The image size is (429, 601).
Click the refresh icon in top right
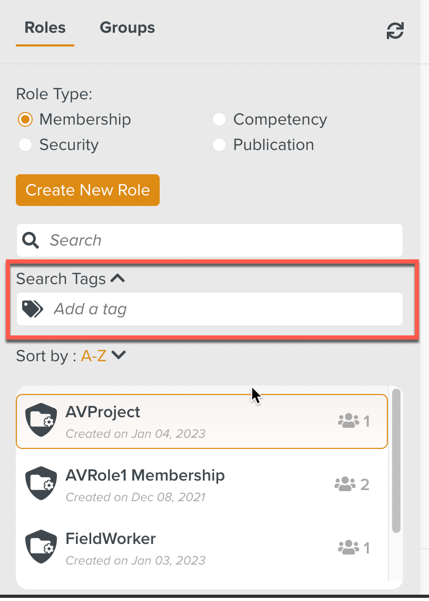pos(395,31)
